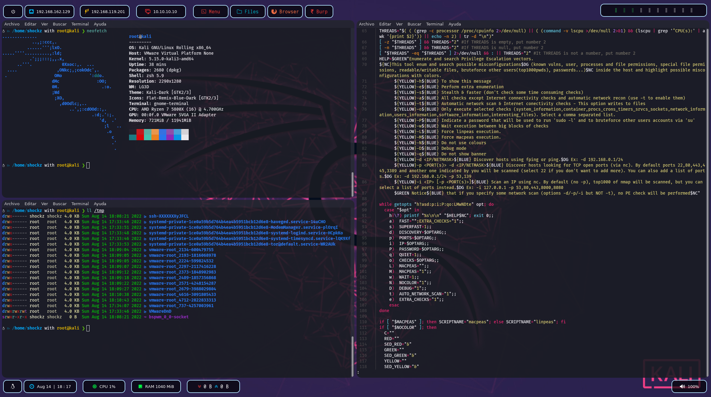Click the VPN IP 192.168.119.201 module
The width and height of the screenshot is (711, 397).
[105, 12]
